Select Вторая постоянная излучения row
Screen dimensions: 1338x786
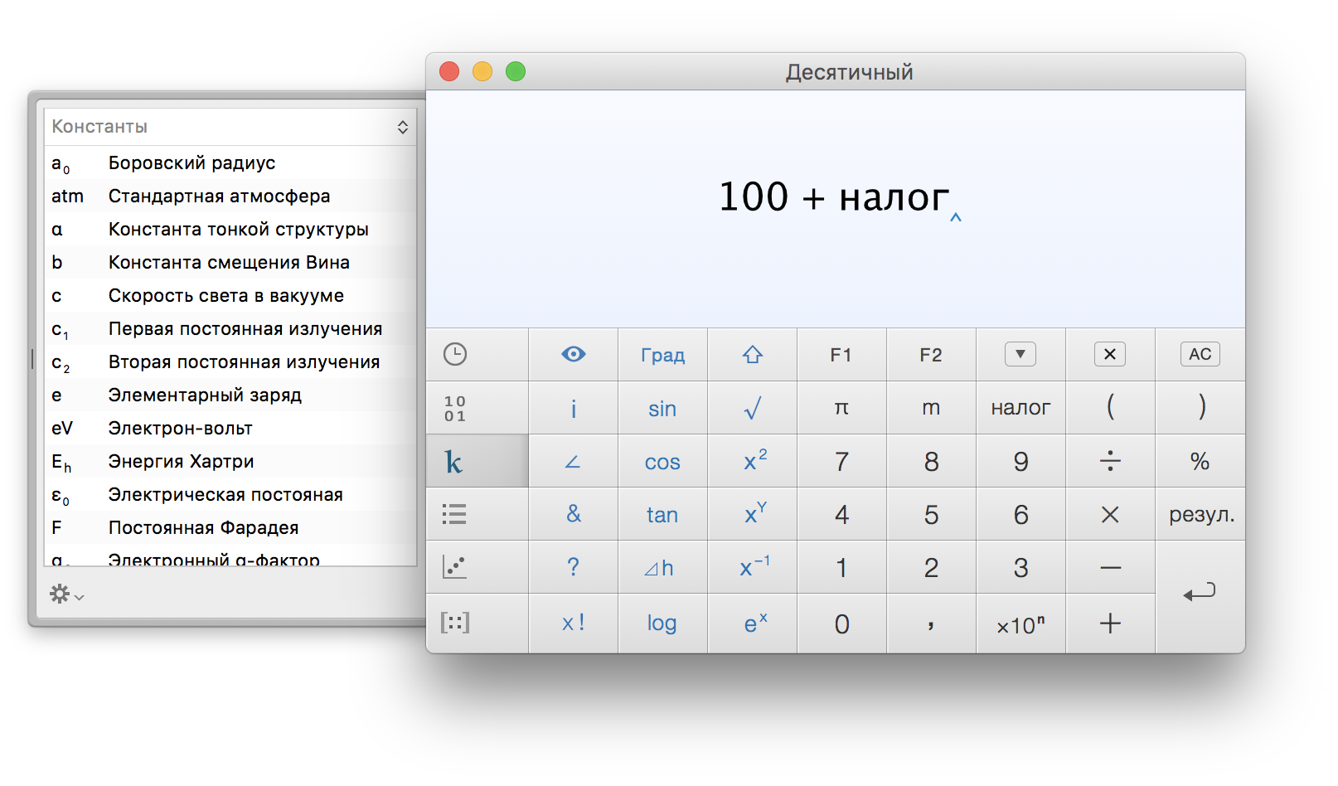pyautogui.click(x=230, y=362)
